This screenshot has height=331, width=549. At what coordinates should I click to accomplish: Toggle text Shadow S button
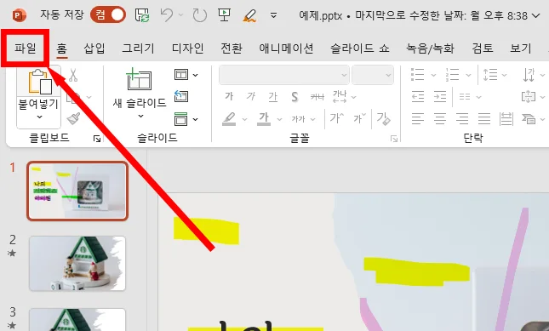click(295, 96)
